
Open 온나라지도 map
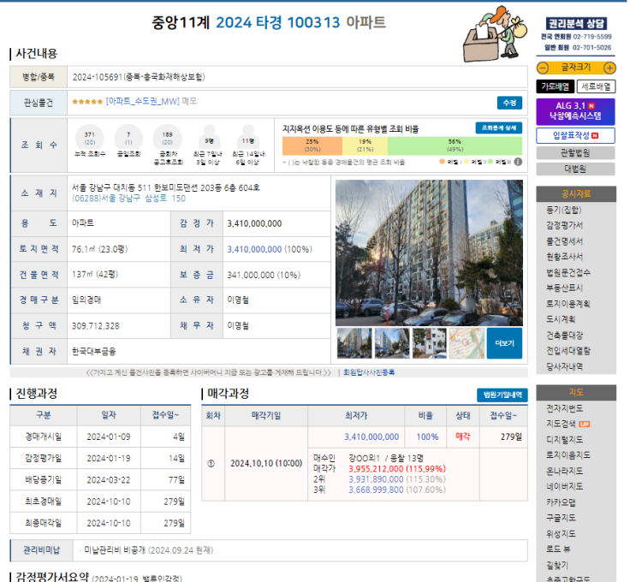click(564, 471)
